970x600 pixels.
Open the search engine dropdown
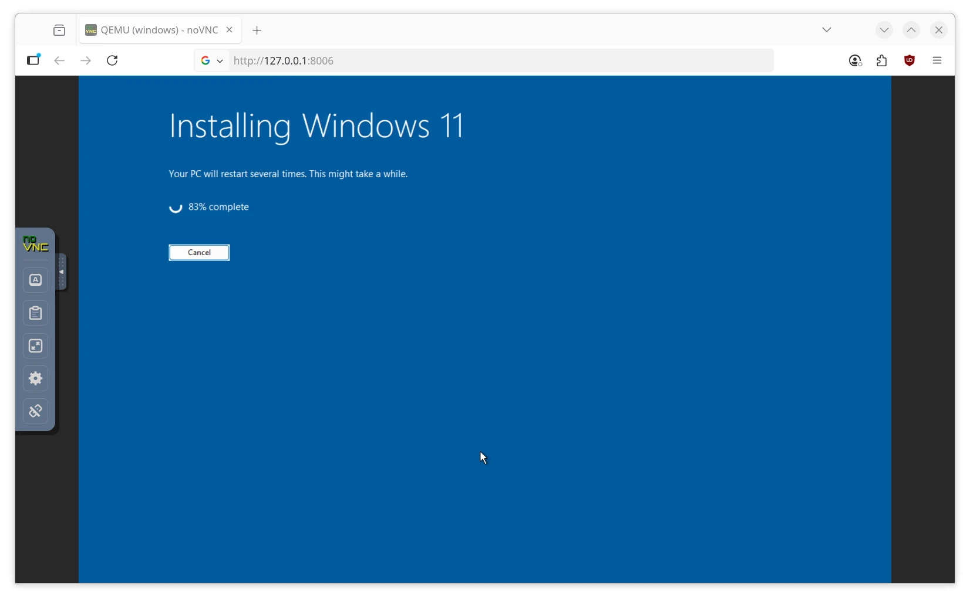click(x=212, y=60)
